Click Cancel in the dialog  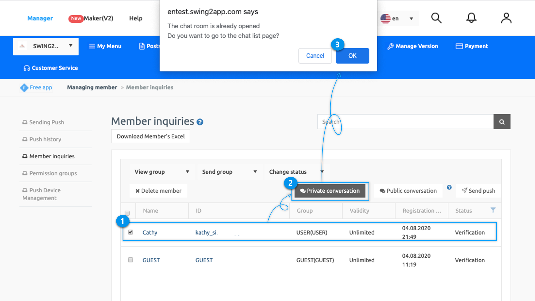pos(315,56)
